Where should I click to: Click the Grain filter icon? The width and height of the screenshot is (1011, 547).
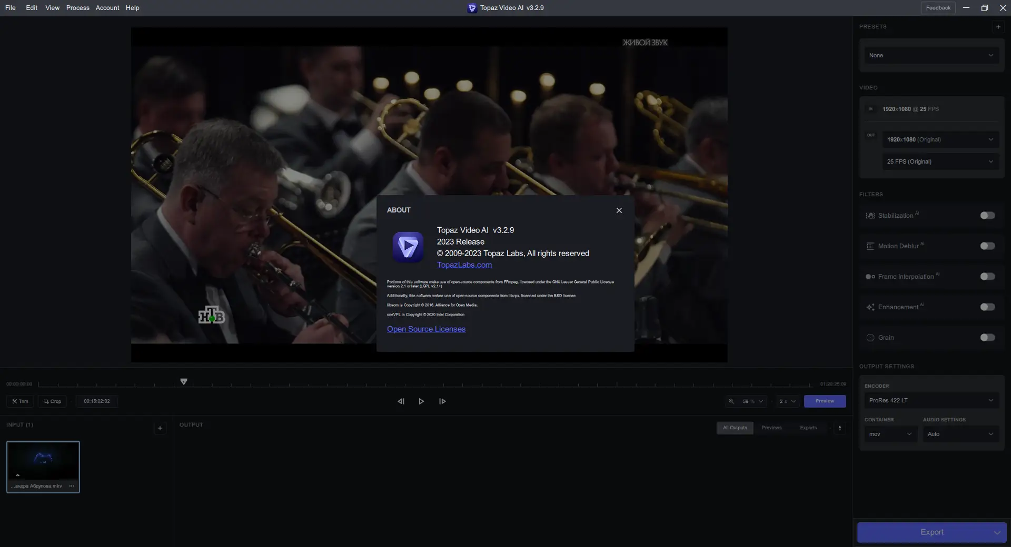point(870,338)
